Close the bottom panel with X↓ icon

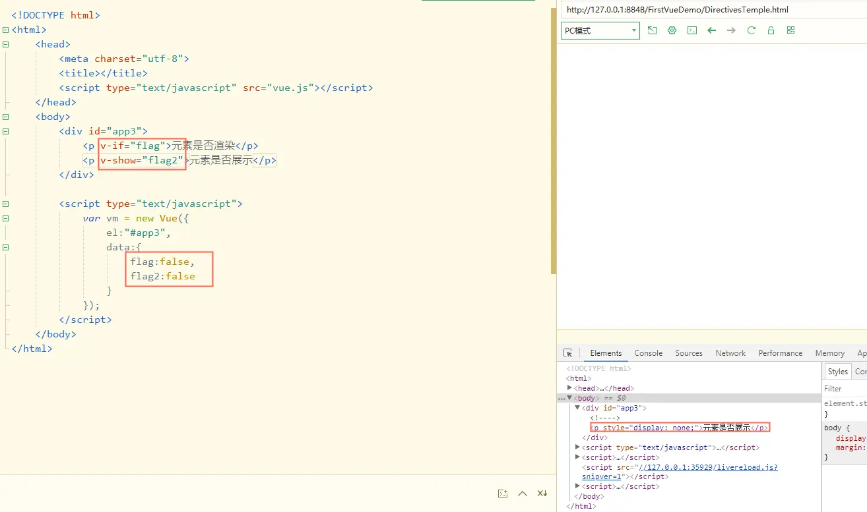click(x=542, y=494)
